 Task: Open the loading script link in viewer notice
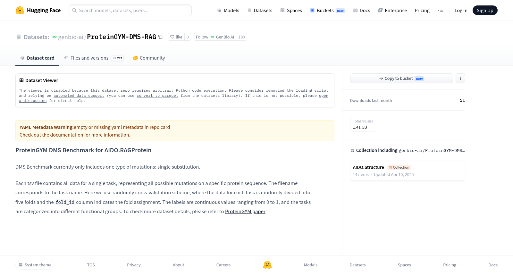click(312, 91)
